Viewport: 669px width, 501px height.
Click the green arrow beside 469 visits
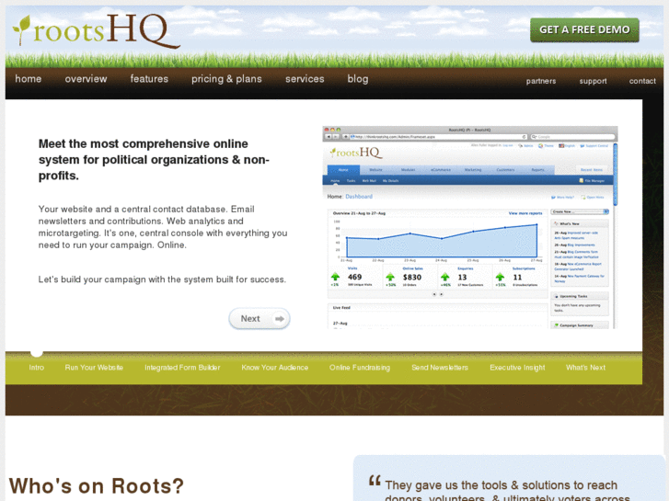(335, 277)
